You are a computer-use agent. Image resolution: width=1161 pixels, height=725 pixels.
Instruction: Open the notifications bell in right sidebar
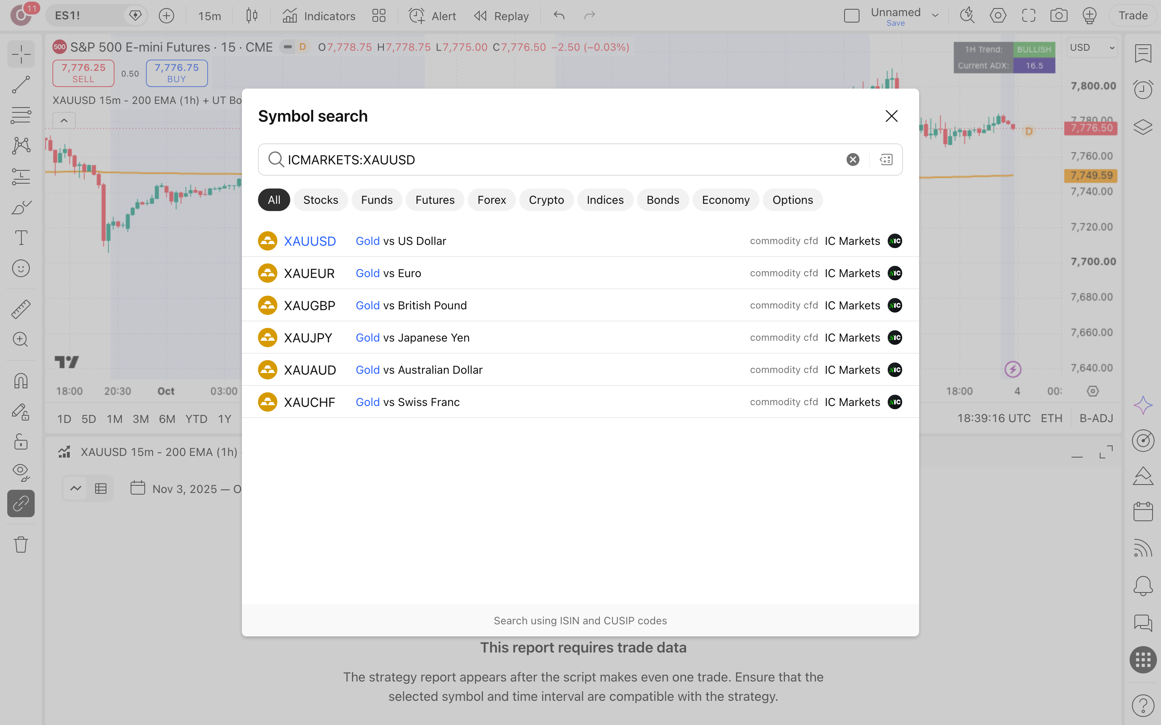(x=1143, y=586)
